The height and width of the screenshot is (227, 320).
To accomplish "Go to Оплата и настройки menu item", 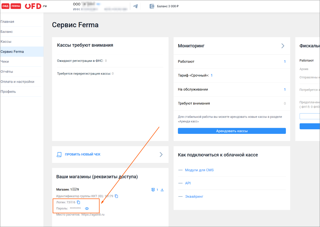I will 17,82.
